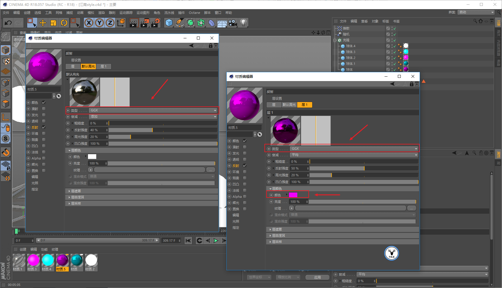Open the render settings gear icon
Viewport: 502px width, 288px height.
tap(155, 23)
